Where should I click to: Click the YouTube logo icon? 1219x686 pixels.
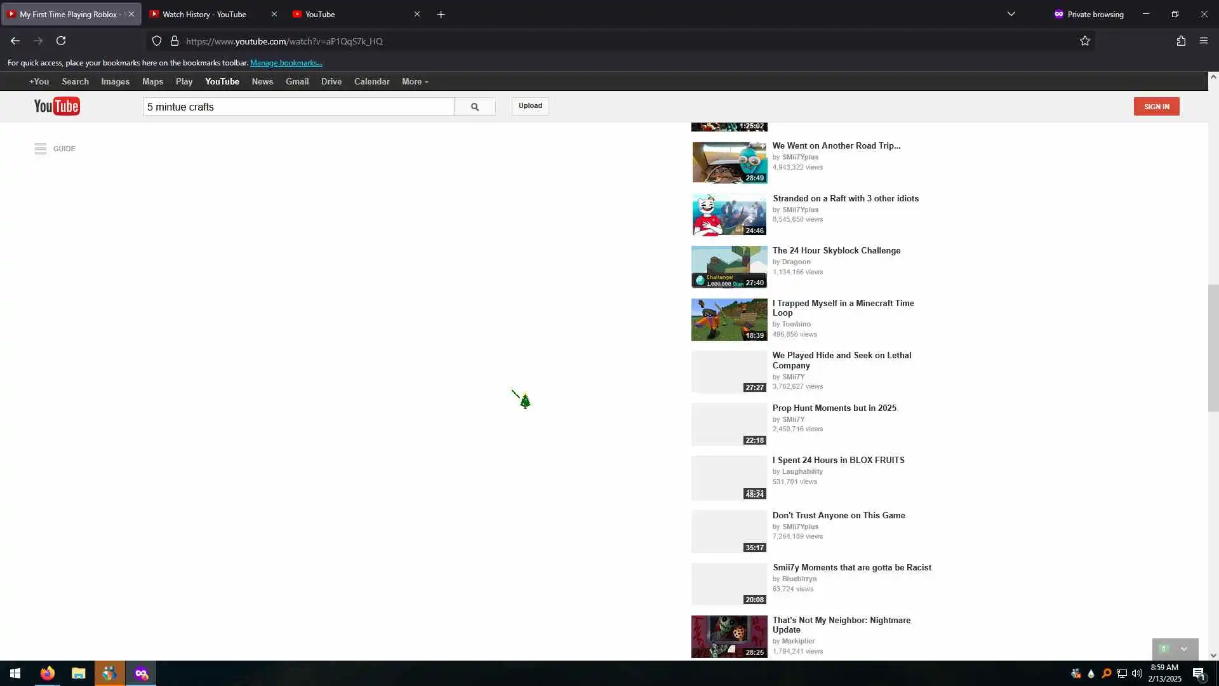[x=57, y=106]
